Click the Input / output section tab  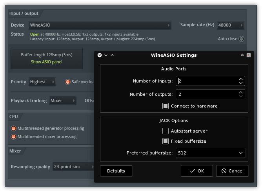(24, 13)
